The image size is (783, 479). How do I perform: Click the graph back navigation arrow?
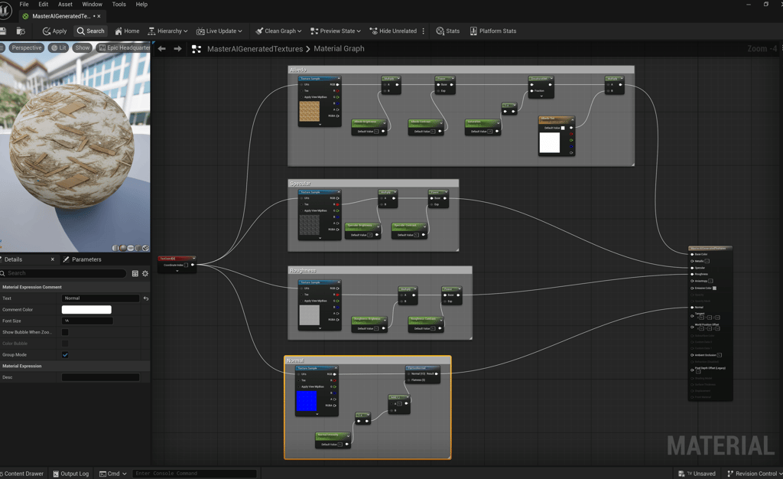tap(161, 49)
